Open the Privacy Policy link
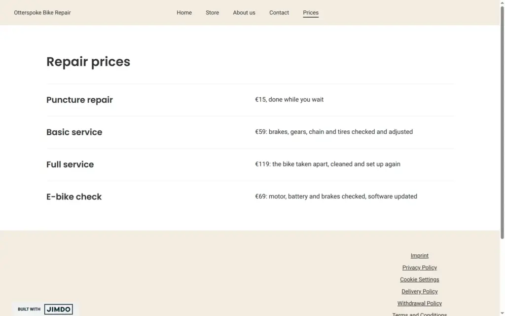Image resolution: width=505 pixels, height=316 pixels. click(419, 267)
